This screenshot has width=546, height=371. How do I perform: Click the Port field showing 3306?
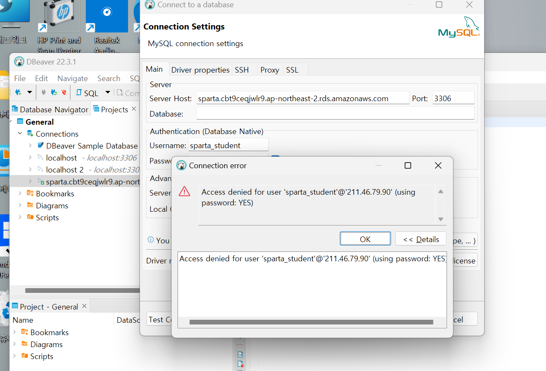tap(453, 98)
